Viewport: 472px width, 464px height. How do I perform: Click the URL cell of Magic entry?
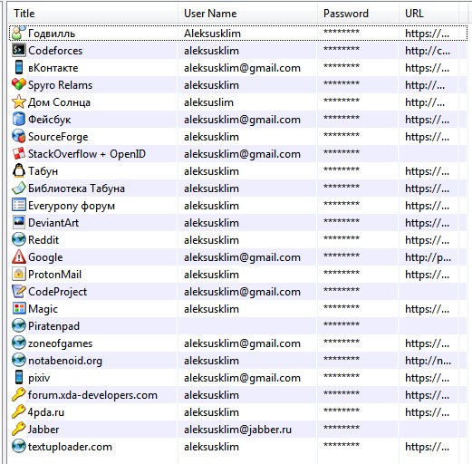coord(427,309)
